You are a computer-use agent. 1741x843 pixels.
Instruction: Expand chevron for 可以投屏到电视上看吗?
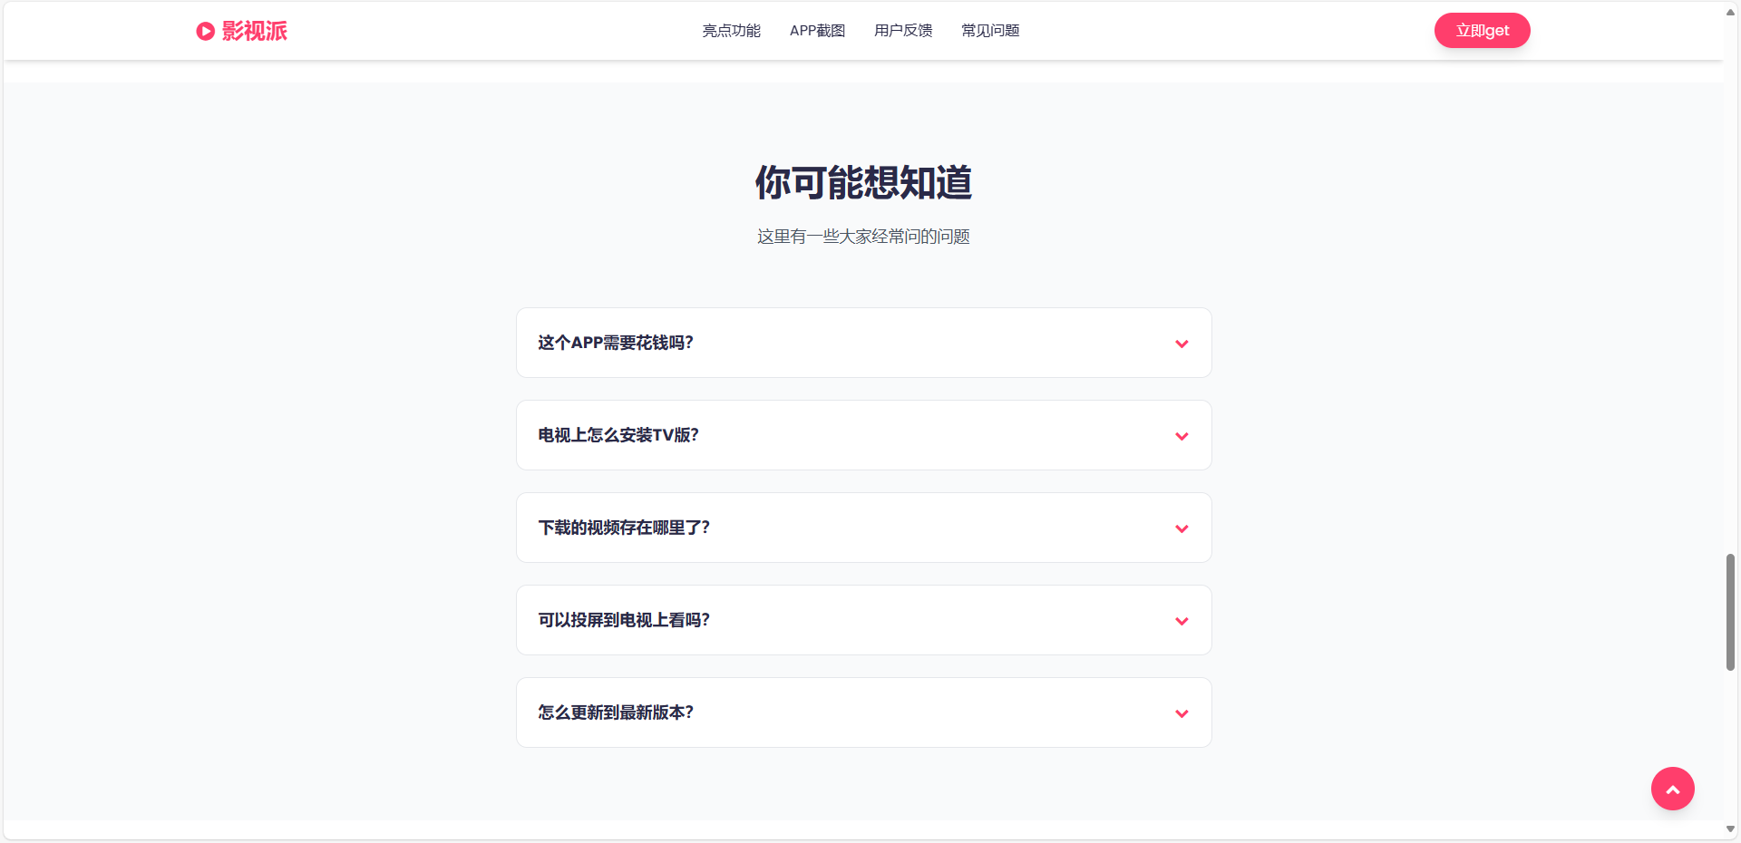(1182, 621)
